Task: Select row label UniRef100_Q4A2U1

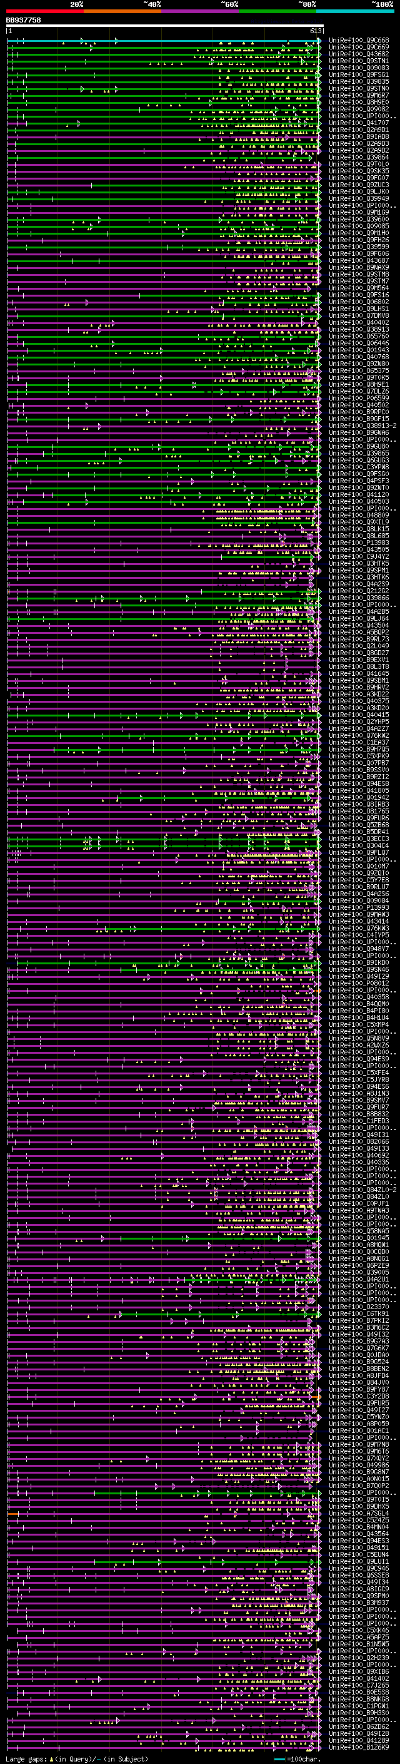Action: coord(359,1279)
